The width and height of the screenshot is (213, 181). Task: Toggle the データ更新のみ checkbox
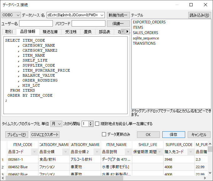(104, 134)
